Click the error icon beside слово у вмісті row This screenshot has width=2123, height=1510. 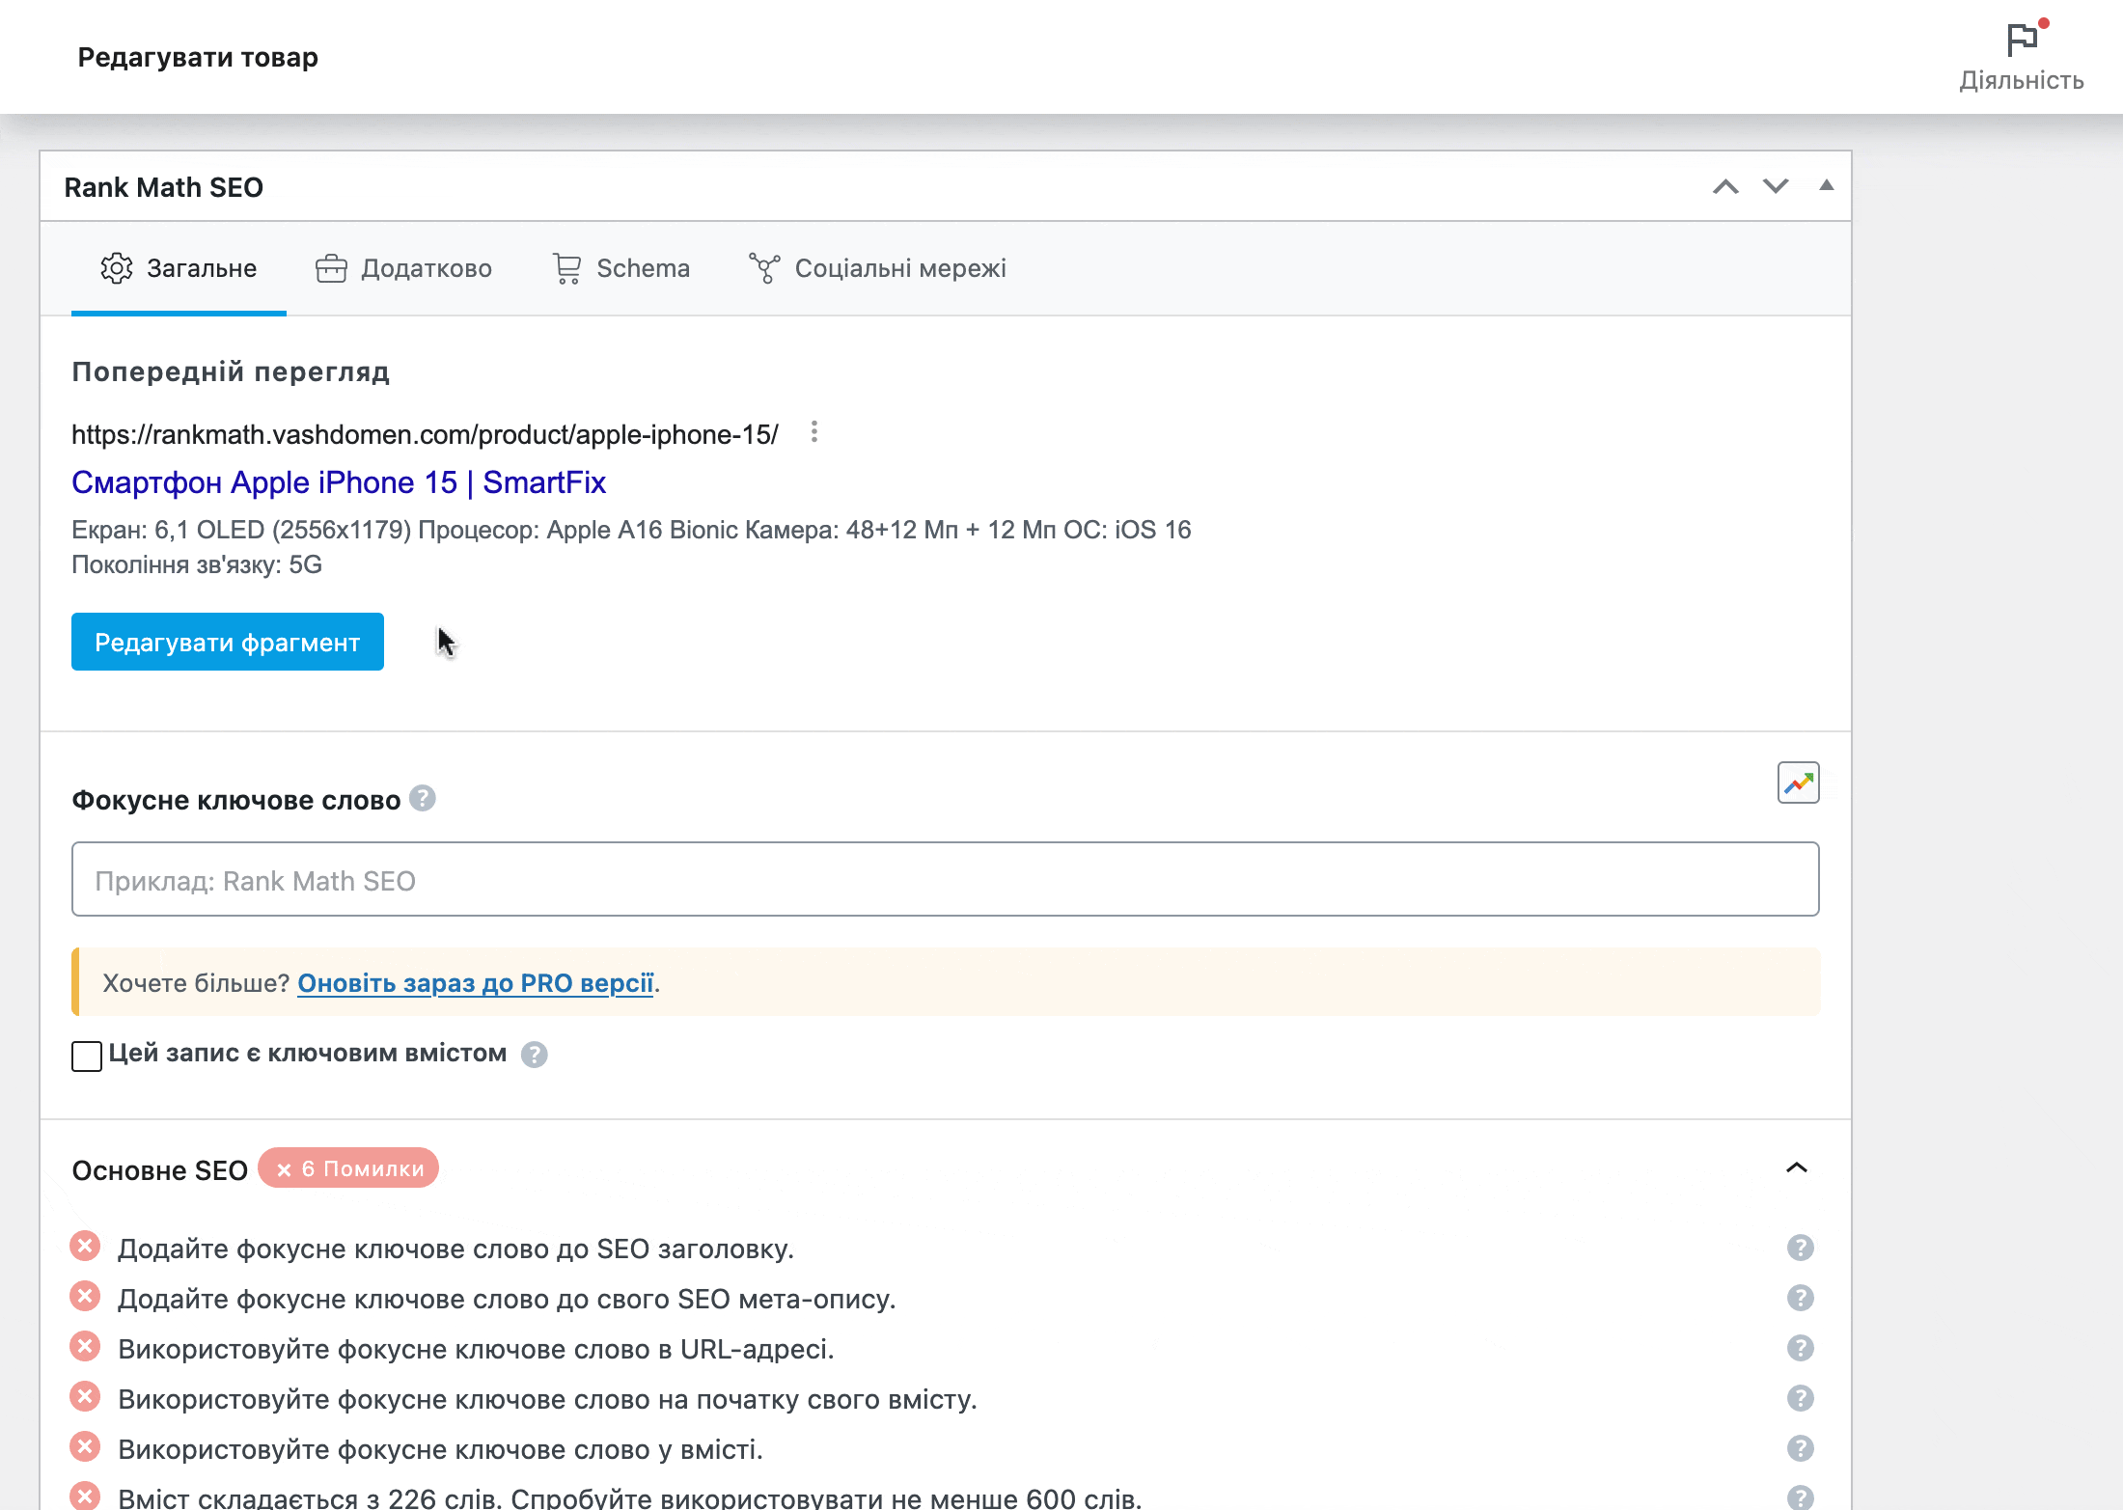click(x=85, y=1447)
